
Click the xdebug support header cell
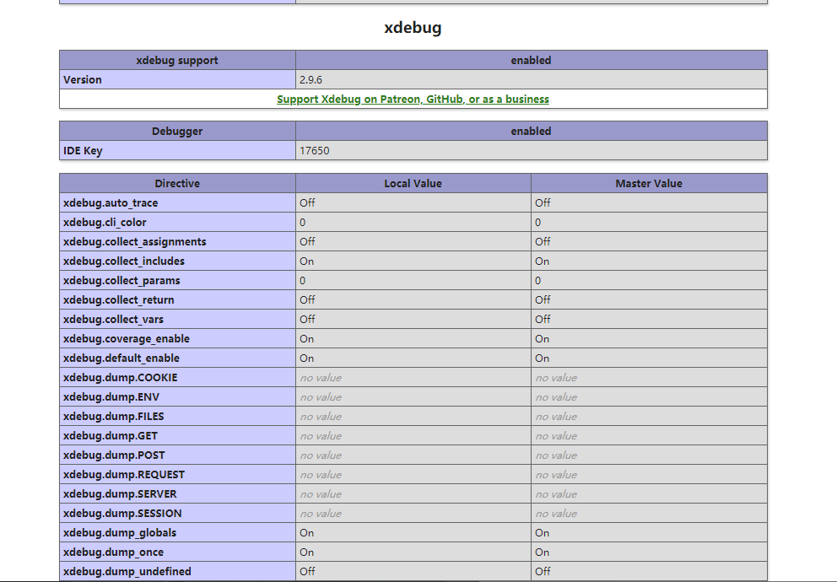click(x=177, y=60)
